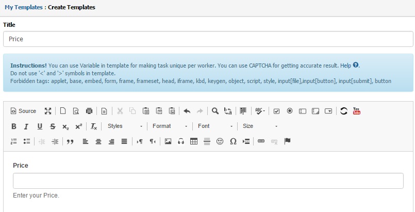
Task: Maximize the editor with the expand icon
Action: point(48,111)
